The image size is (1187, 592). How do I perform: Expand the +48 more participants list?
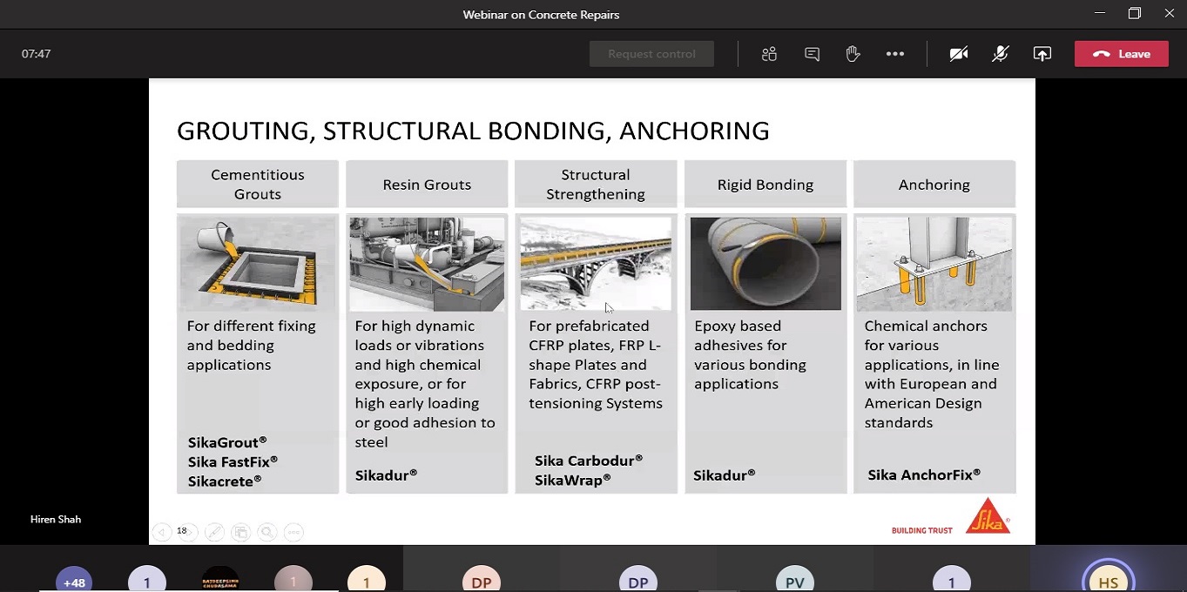[x=74, y=581]
